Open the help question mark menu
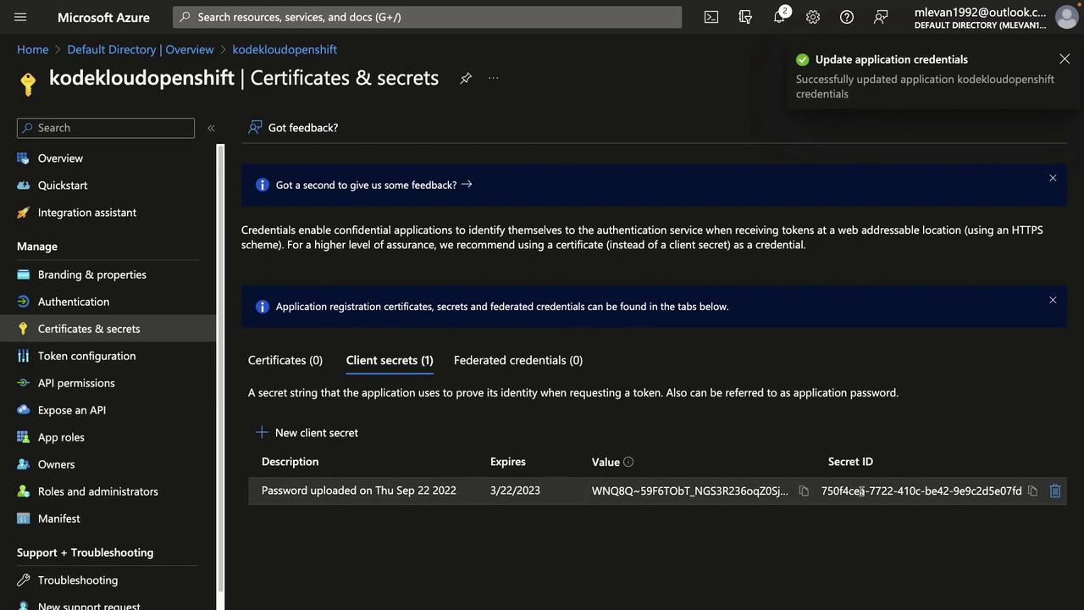The image size is (1084, 610). point(847,17)
